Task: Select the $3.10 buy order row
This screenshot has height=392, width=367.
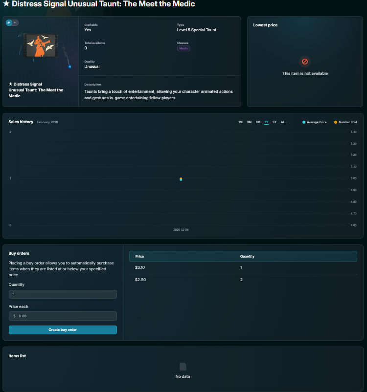Action: pyautogui.click(x=243, y=267)
